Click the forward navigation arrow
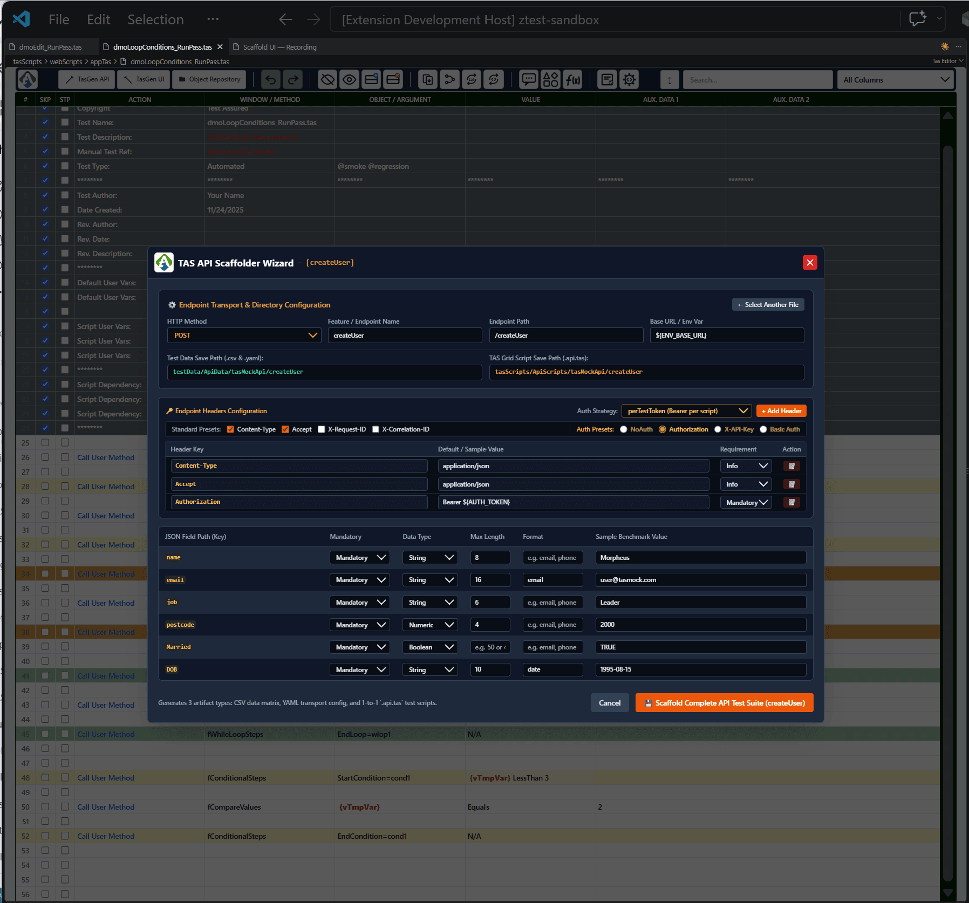969x903 pixels. 313,20
